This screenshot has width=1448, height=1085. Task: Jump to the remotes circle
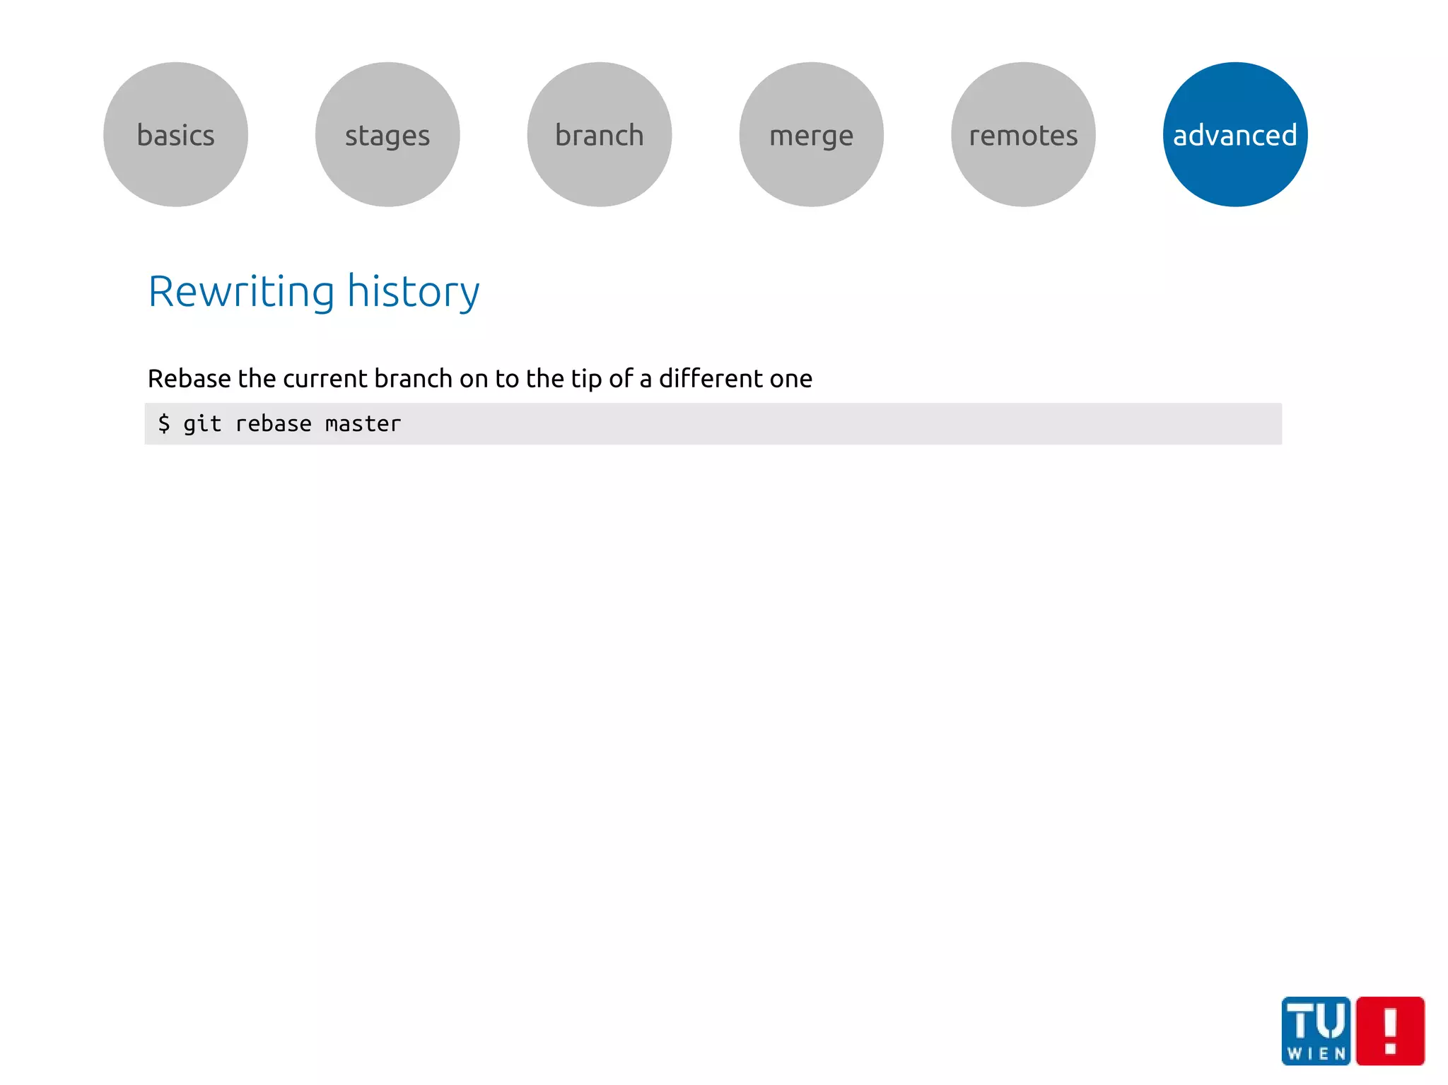[1023, 134]
